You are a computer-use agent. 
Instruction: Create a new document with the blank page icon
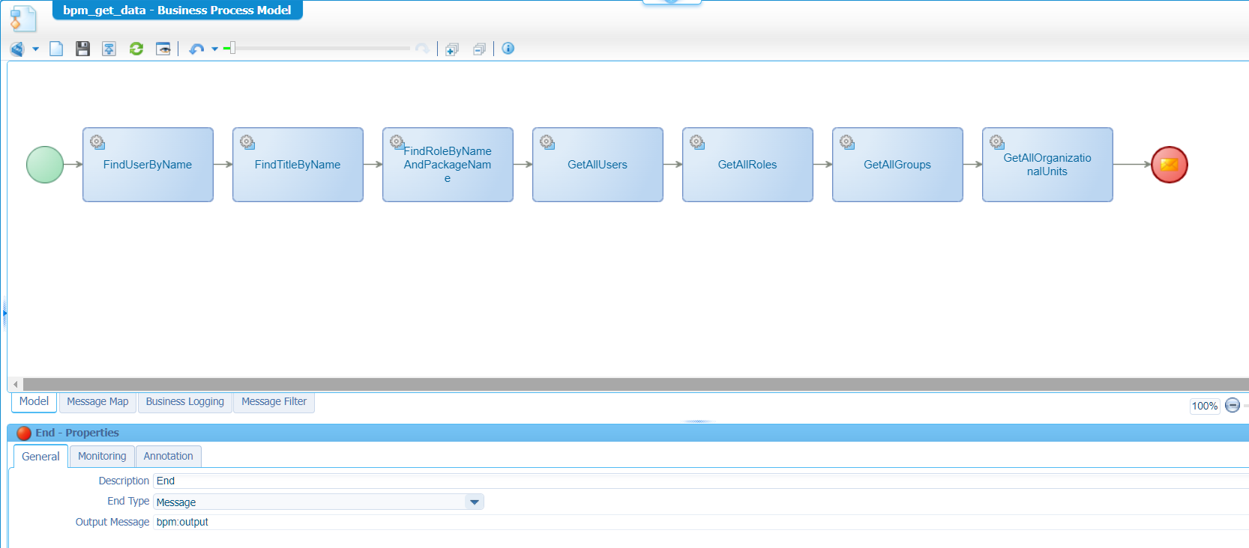click(56, 49)
